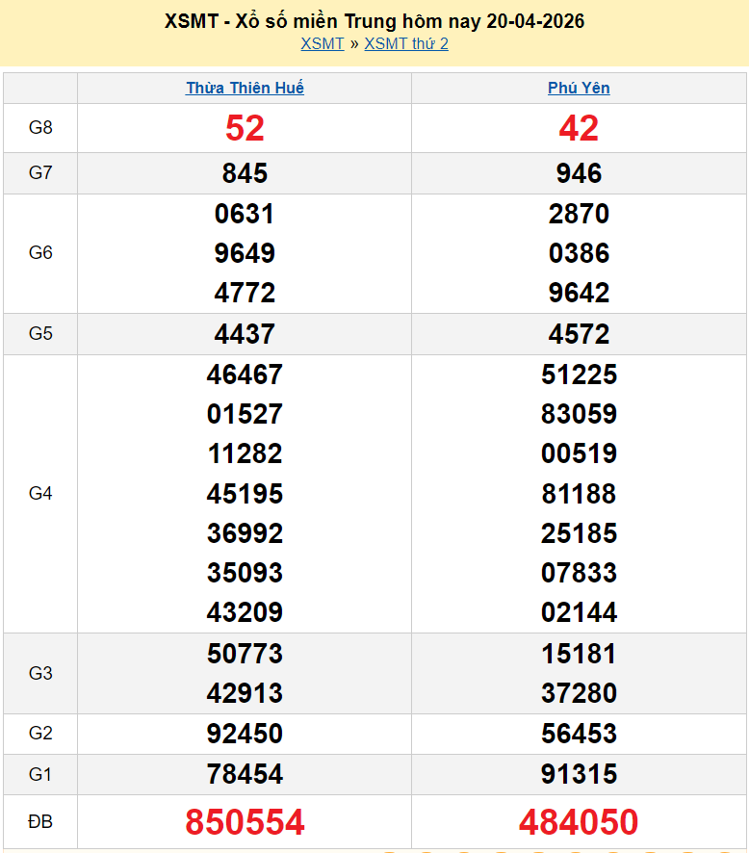The height and width of the screenshot is (853, 749).
Task: Select G3 number 50773
Action: pyautogui.click(x=245, y=654)
